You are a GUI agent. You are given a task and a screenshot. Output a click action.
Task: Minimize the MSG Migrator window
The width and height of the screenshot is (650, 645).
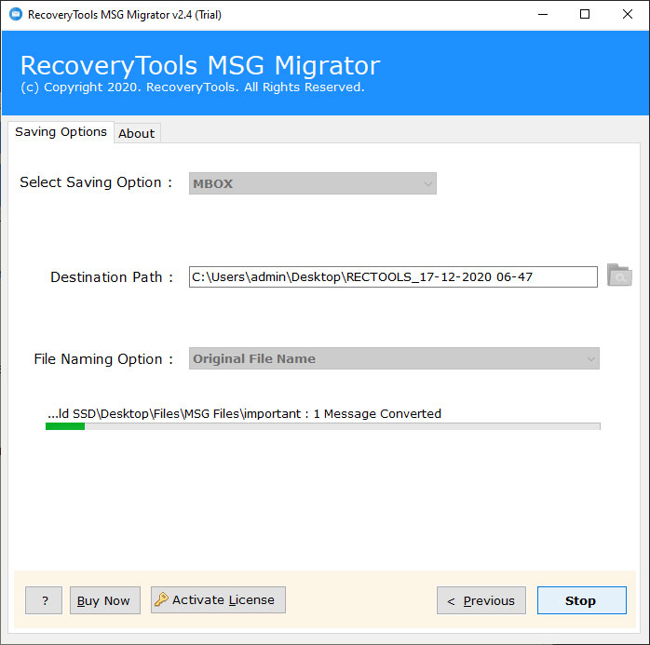(543, 15)
